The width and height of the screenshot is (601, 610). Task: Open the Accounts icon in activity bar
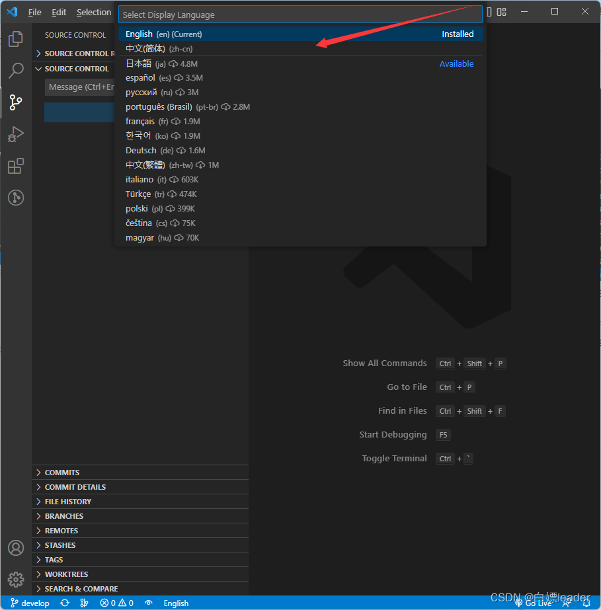[x=16, y=548]
